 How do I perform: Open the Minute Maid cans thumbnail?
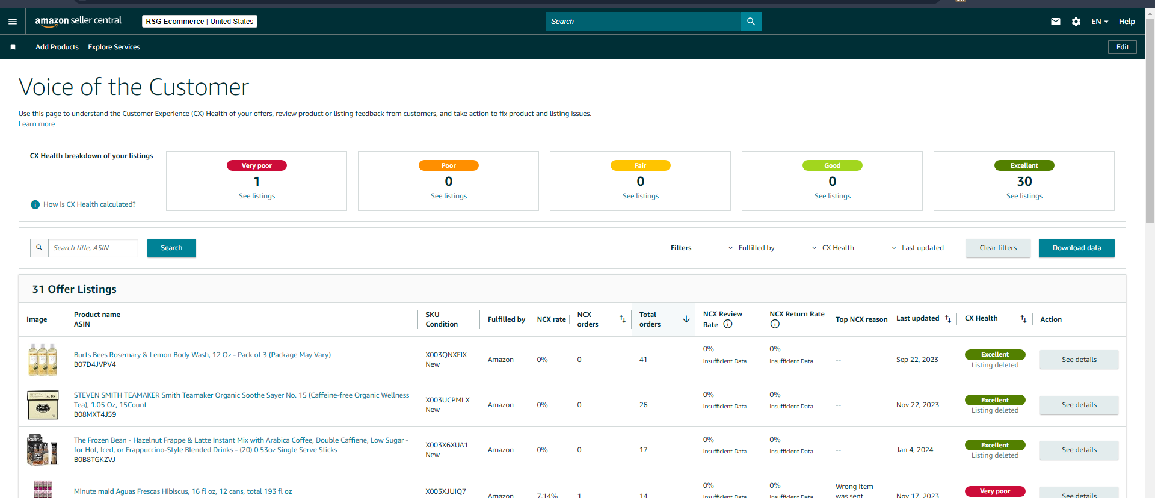pyautogui.click(x=43, y=489)
